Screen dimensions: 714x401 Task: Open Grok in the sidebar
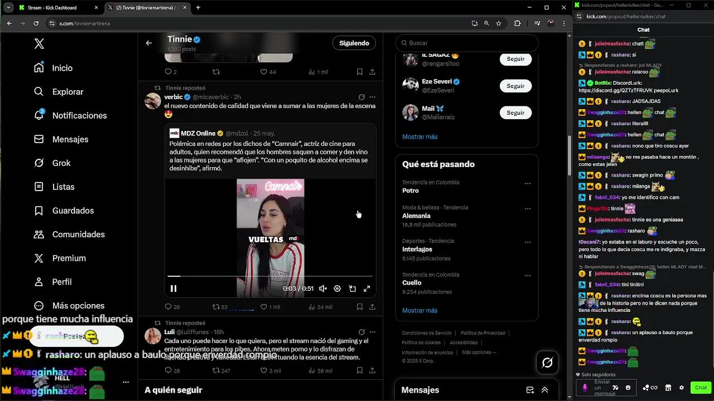(x=52, y=163)
